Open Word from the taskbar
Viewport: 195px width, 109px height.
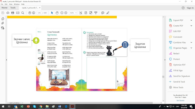coord(60,106)
